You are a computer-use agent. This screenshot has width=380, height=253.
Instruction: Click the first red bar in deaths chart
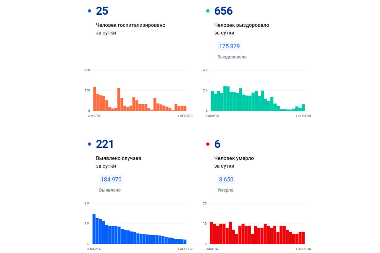[211, 233]
